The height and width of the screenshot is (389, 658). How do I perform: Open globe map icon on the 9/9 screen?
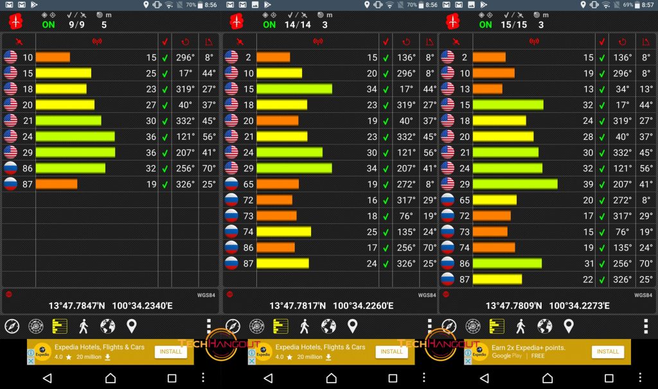coord(107,326)
